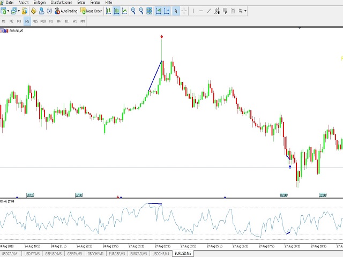Expand the new chart dropdown arrow
The height and width of the screenshot is (257, 343).
(9, 11)
